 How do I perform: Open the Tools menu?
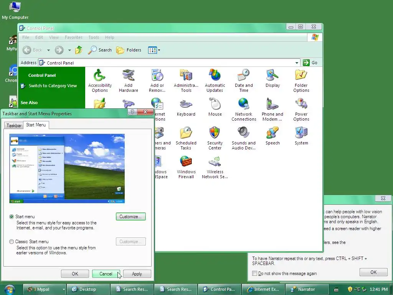coord(94,37)
